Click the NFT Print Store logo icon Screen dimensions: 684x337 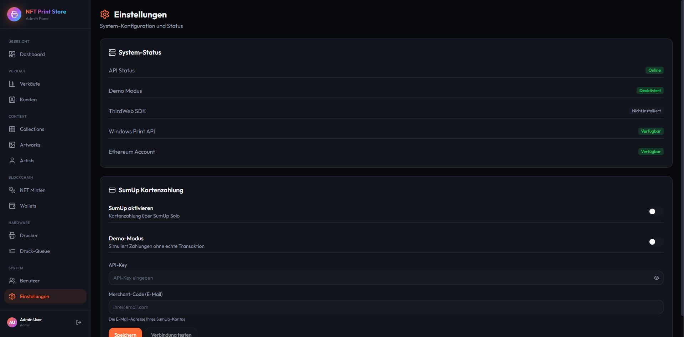pos(14,14)
